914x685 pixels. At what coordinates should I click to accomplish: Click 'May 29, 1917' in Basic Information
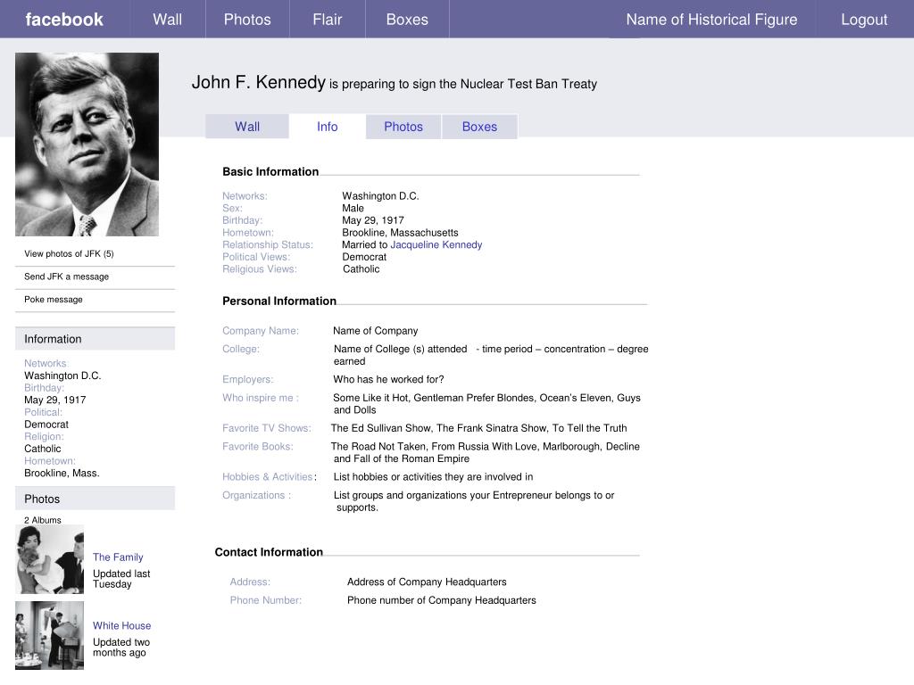click(372, 220)
